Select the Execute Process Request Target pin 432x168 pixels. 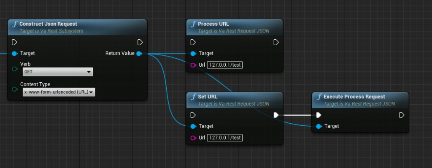pyautogui.click(x=319, y=126)
